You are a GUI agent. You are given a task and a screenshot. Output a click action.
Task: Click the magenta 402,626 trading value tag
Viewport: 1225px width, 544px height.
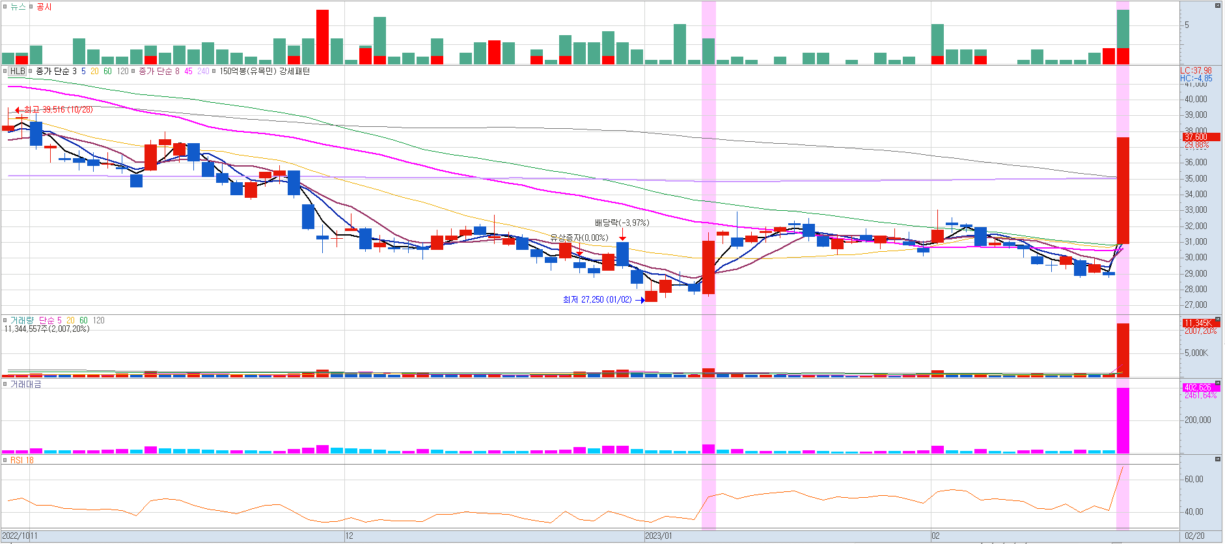(x=1201, y=387)
